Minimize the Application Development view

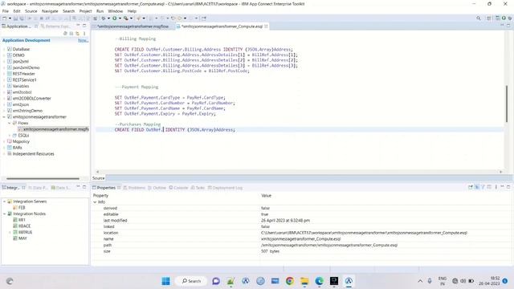(78, 26)
